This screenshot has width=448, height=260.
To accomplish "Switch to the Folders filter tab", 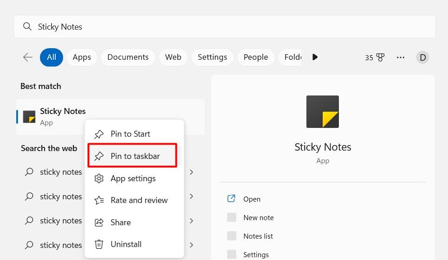I will tap(290, 57).
